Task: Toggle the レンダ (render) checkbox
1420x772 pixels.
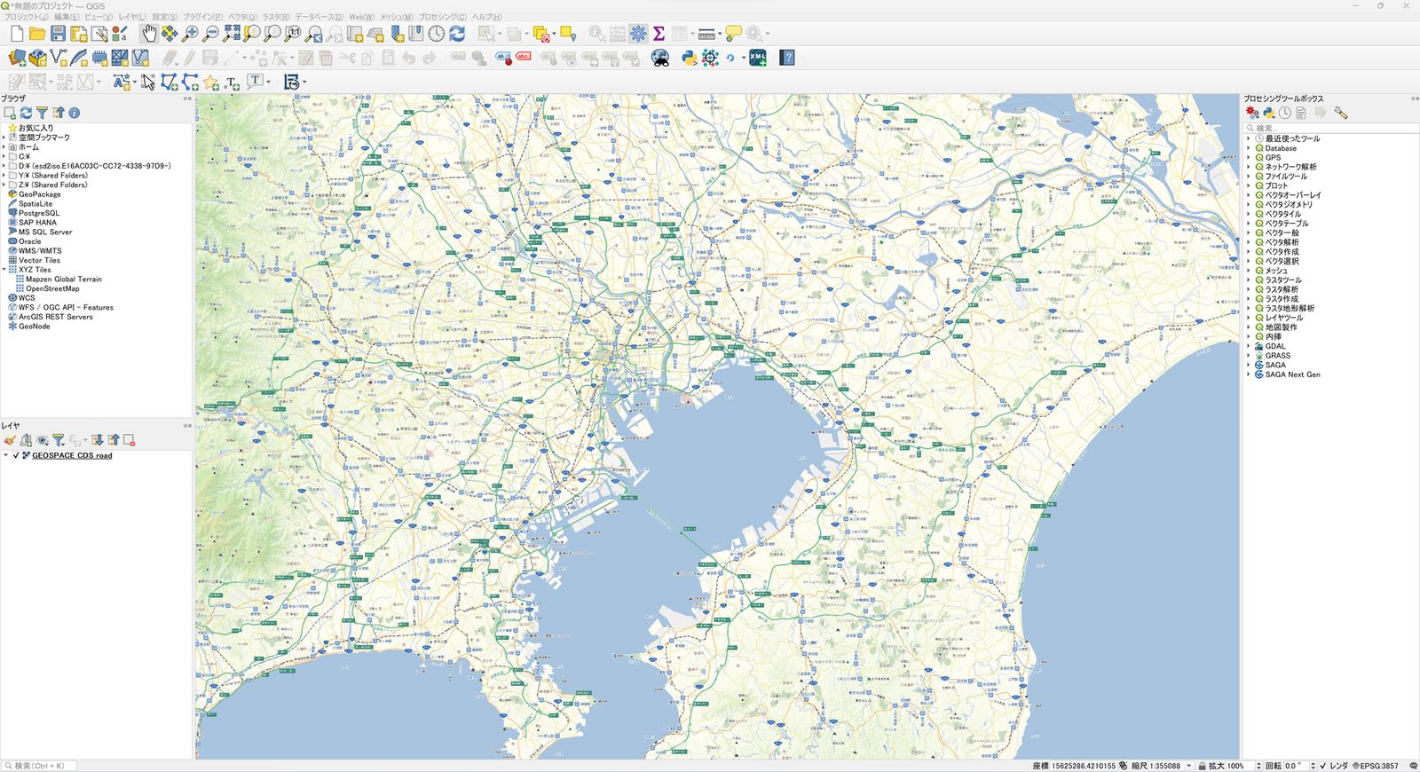Action: [1322, 766]
